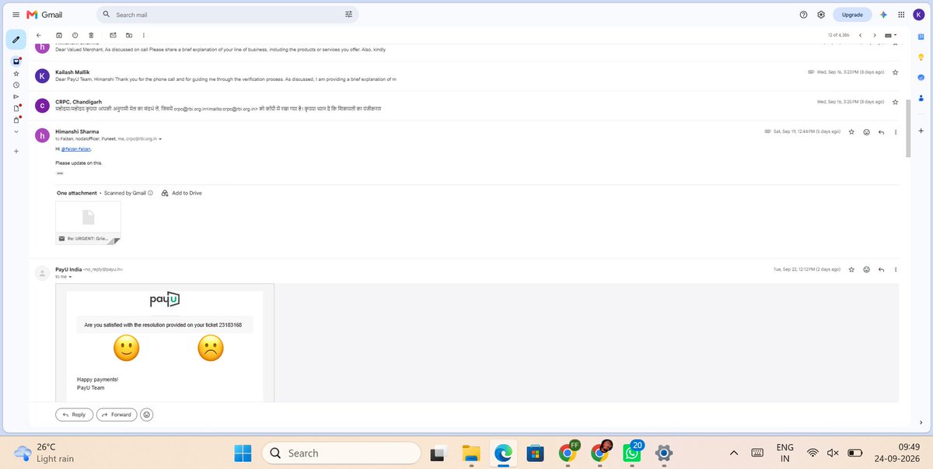Open the Google apps grid
This screenshot has height=469, width=933.
(x=901, y=15)
